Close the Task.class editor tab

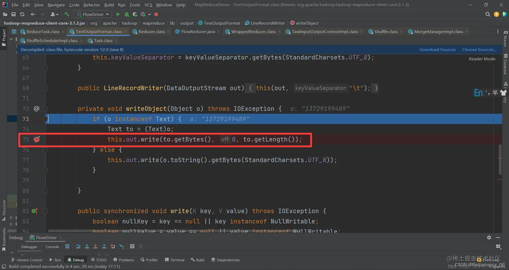(116, 41)
